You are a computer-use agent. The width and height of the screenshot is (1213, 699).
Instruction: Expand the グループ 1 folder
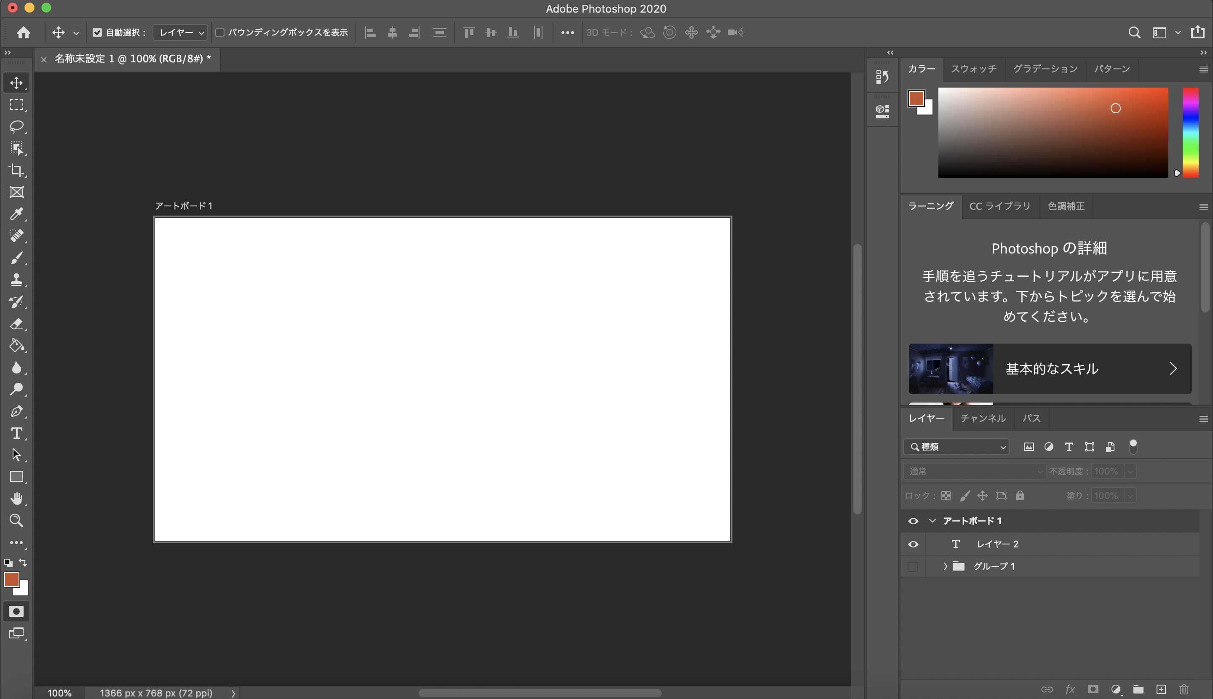945,566
